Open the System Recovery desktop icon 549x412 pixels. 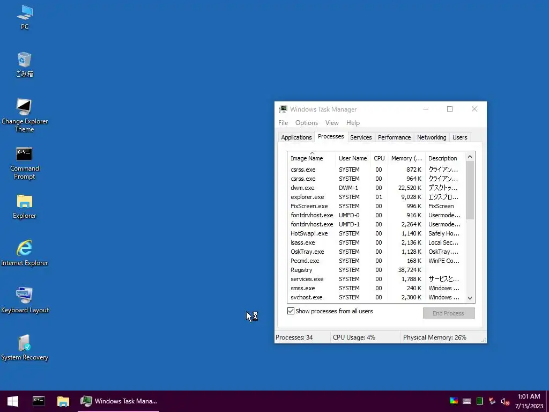tap(25, 348)
